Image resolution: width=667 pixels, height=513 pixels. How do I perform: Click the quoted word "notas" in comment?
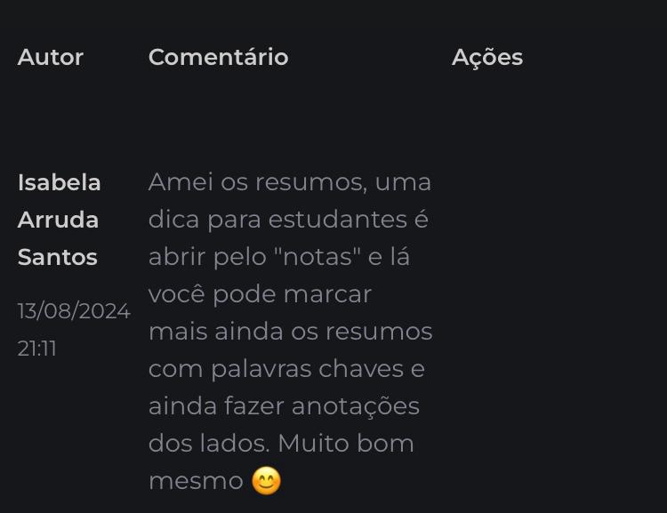(317, 256)
